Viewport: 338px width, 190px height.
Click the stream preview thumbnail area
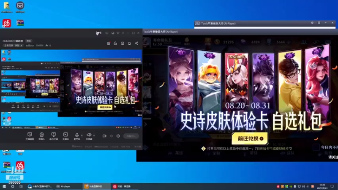tap(71, 89)
